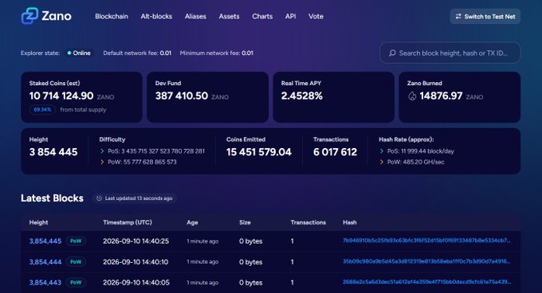Click the PoS difficulty value
The image size is (542, 293).
156,151
